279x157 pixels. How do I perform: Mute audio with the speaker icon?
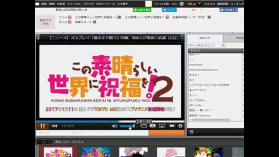click(x=114, y=126)
